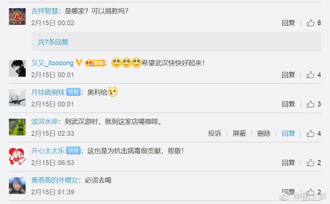Delete the 滨河水岸 comment via 删除

(264, 133)
